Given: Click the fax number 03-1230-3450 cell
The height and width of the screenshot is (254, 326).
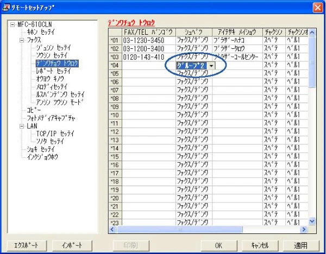Looking at the screenshot, I should (x=149, y=41).
